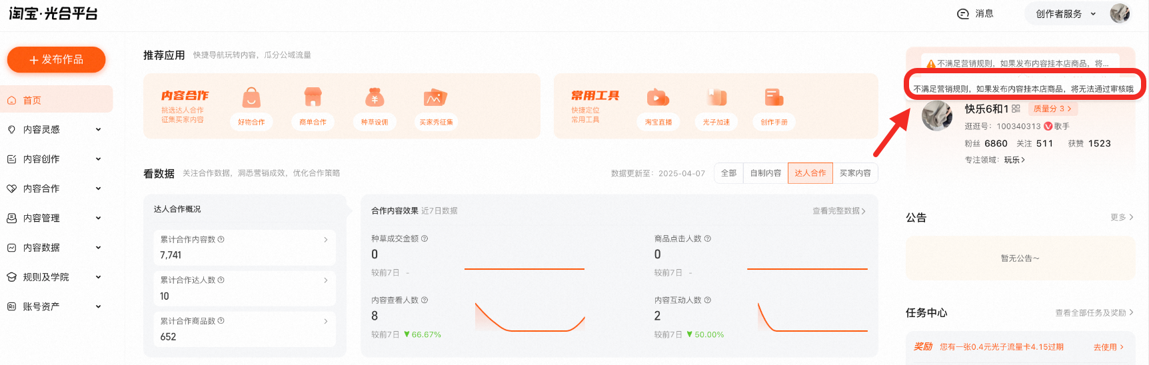Viewport: 1149px width, 365px height.
Task: Click the icon beside 账号资产
Action: click(11, 306)
